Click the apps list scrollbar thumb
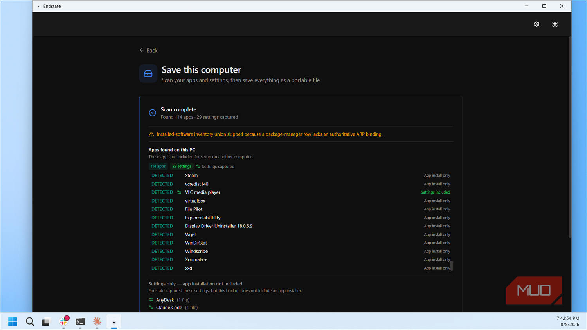Image resolution: width=587 pixels, height=330 pixels. click(x=452, y=266)
